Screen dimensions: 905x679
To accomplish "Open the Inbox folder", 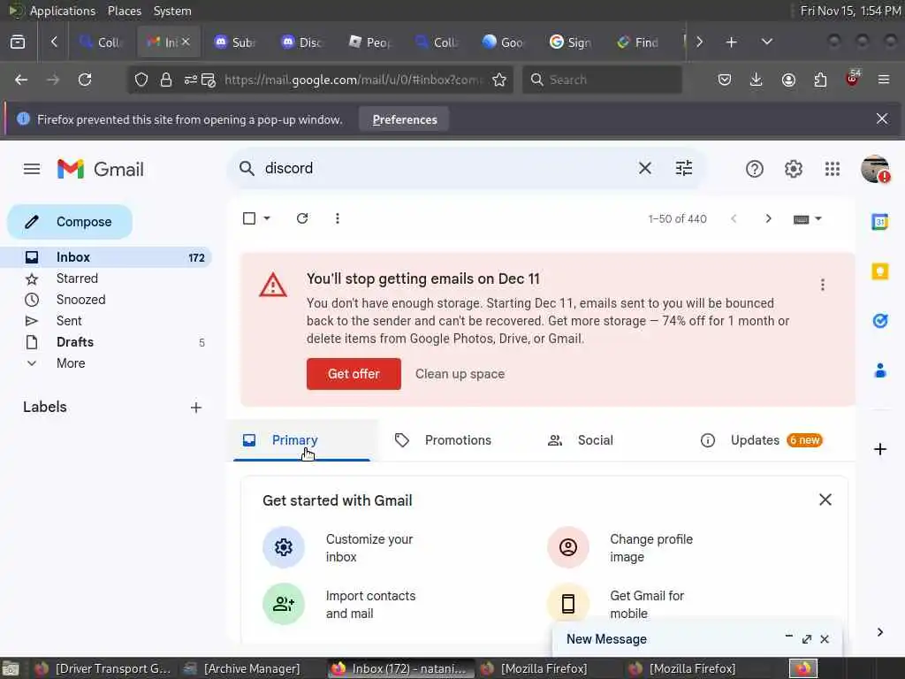I will 106,257.
